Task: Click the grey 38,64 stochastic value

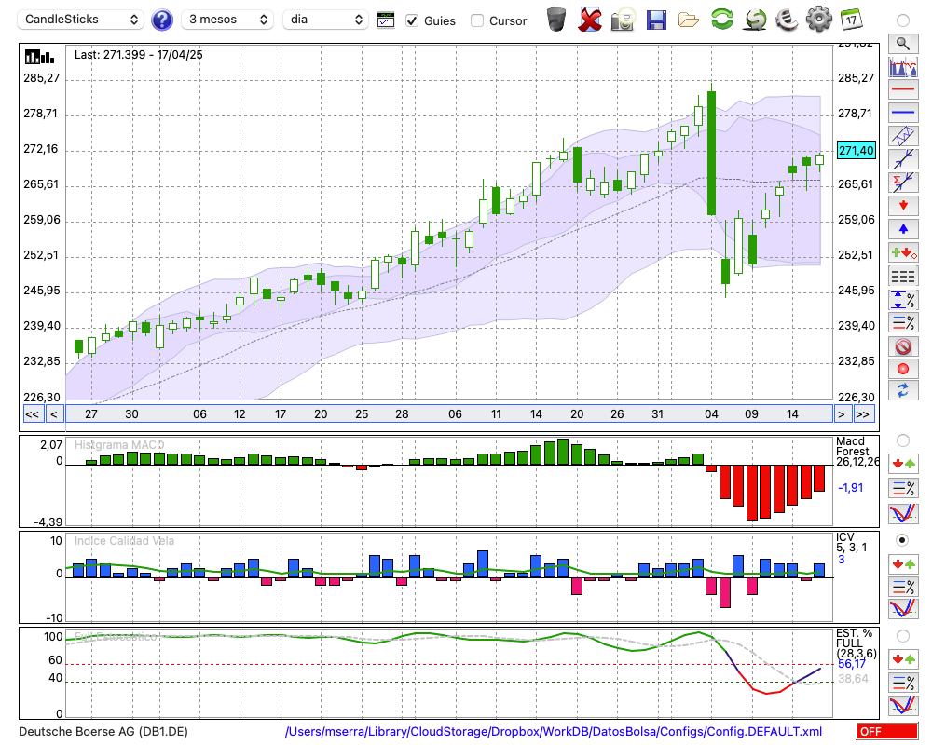Action: pyautogui.click(x=853, y=679)
